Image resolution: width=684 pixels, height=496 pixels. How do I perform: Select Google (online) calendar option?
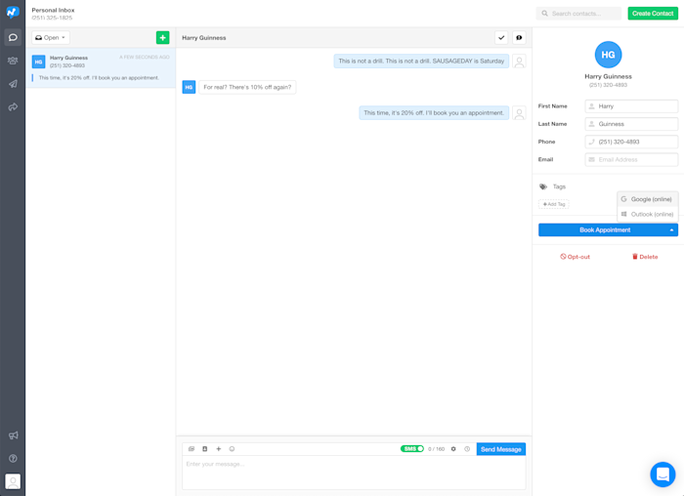click(x=648, y=199)
